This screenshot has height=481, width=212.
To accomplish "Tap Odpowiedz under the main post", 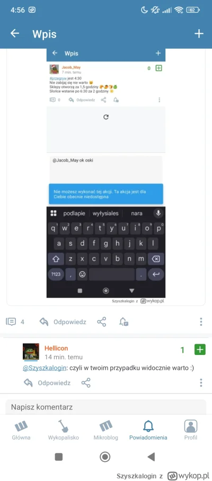I will pyautogui.click(x=63, y=322).
